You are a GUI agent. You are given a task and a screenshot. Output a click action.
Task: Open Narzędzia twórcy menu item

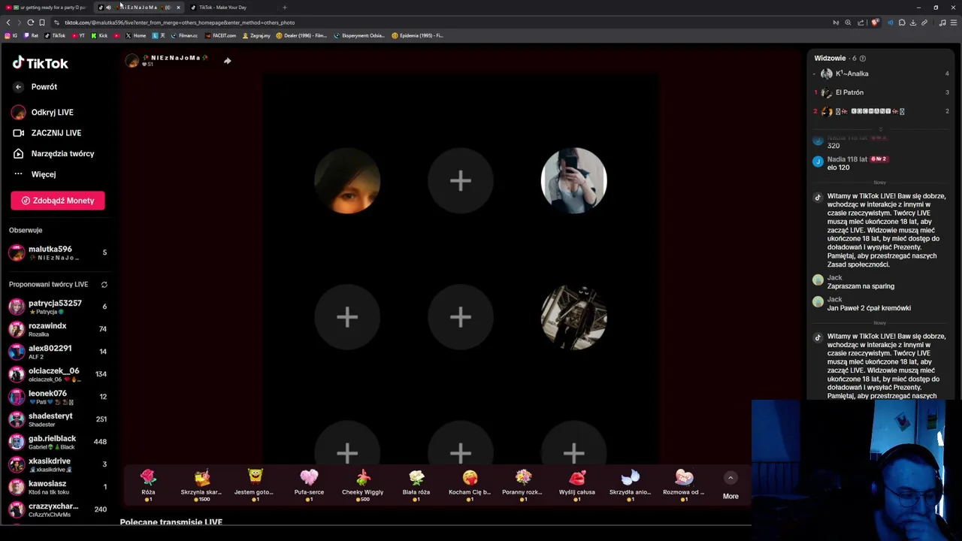(53, 154)
